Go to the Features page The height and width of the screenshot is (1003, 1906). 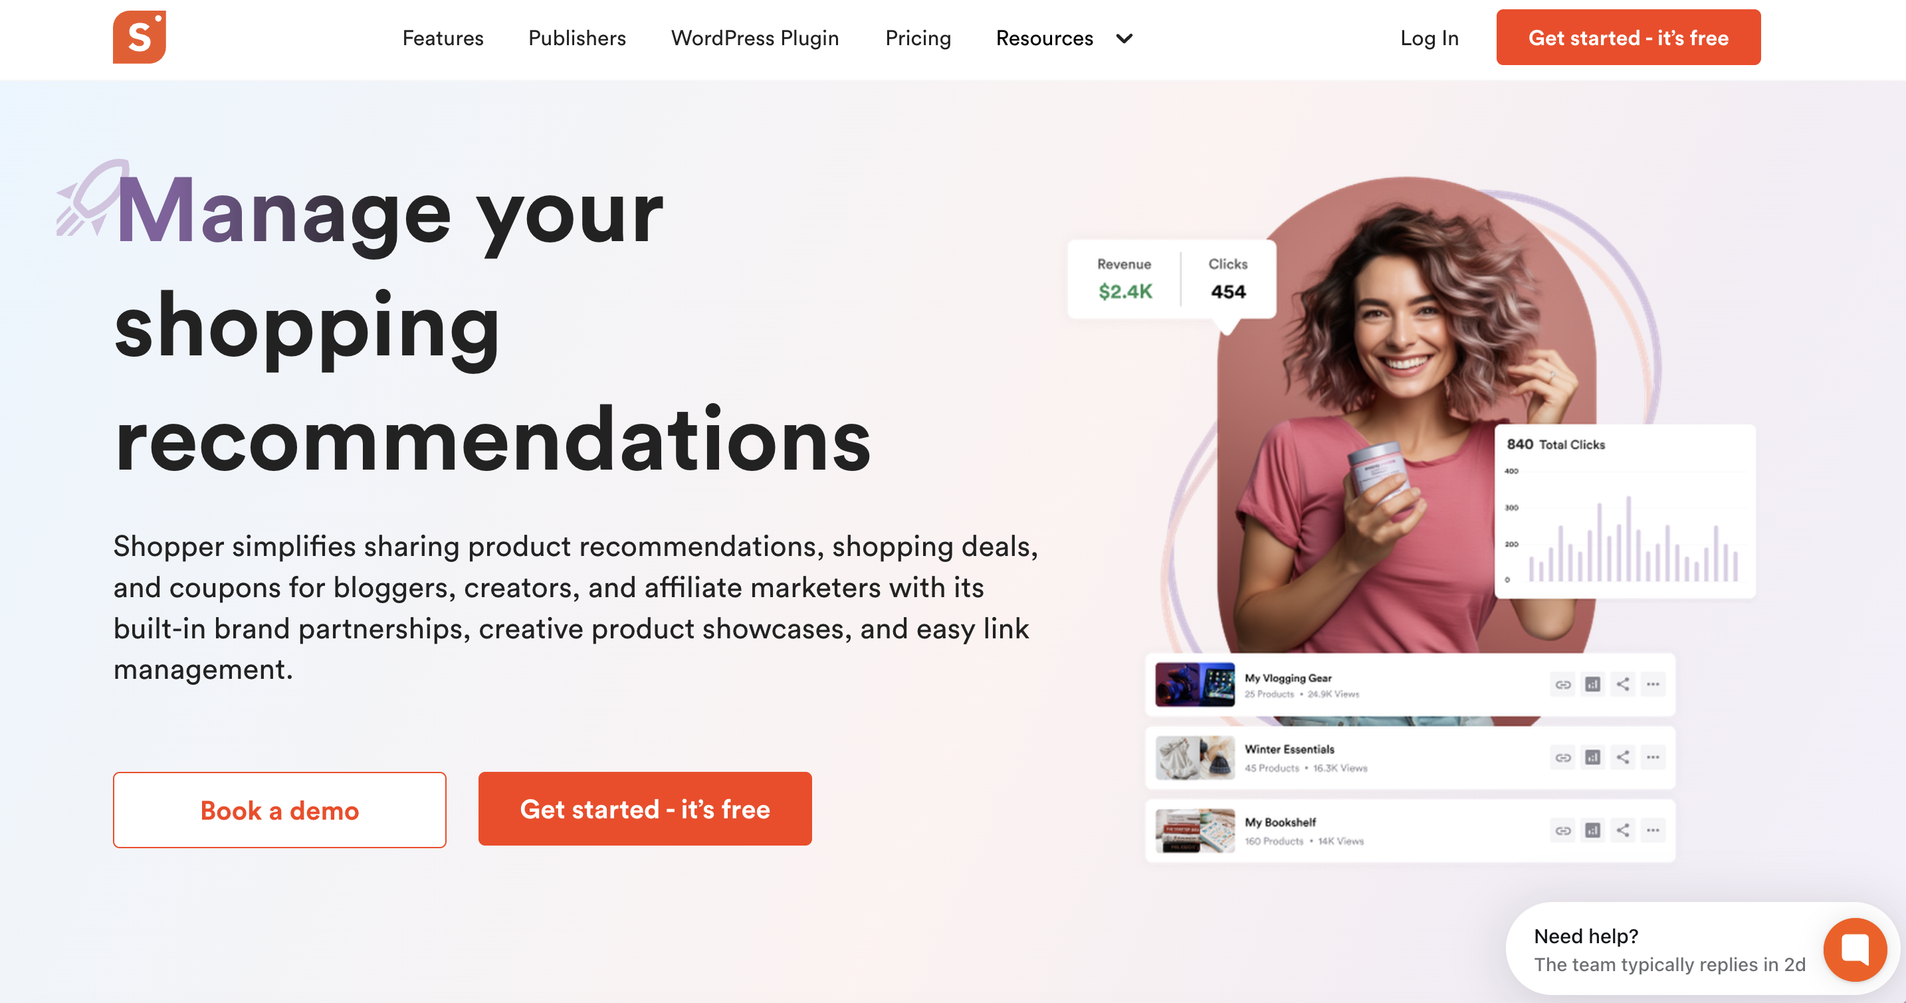443,39
